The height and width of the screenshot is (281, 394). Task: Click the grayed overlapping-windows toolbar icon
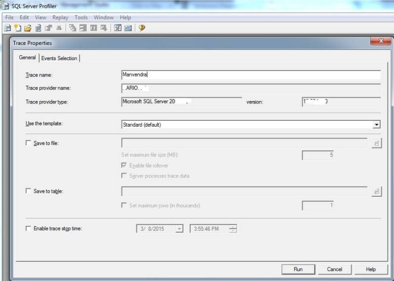click(x=73, y=28)
